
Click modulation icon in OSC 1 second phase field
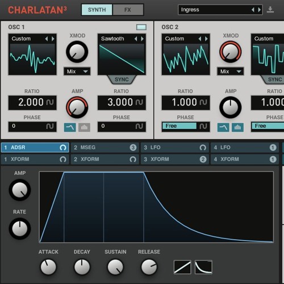(139, 126)
